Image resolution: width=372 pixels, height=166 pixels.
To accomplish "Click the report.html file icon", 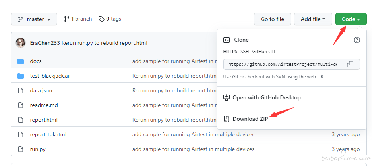I will (x=21, y=120).
